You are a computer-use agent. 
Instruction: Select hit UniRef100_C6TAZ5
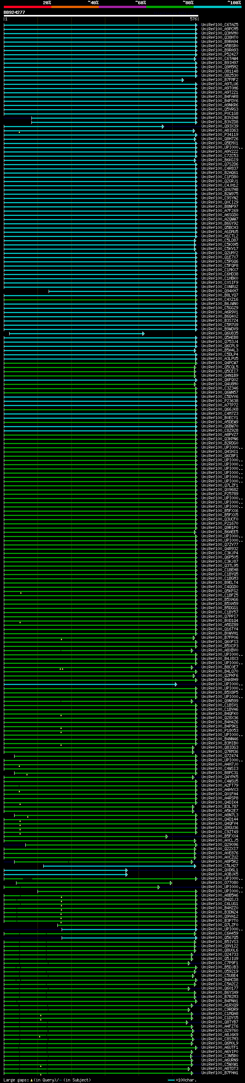[220, 25]
